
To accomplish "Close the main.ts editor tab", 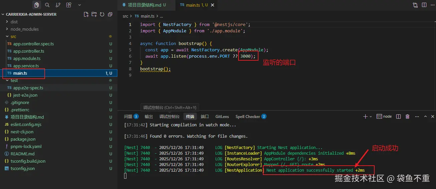I will (212, 5).
